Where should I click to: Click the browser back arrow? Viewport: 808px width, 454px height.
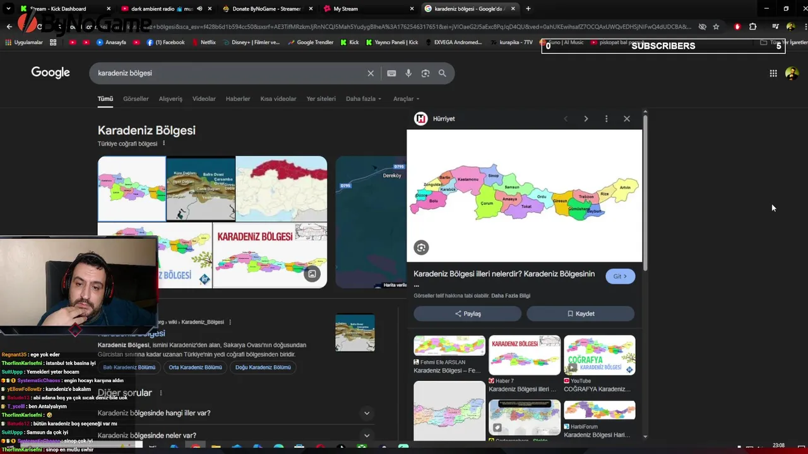[x=9, y=26]
